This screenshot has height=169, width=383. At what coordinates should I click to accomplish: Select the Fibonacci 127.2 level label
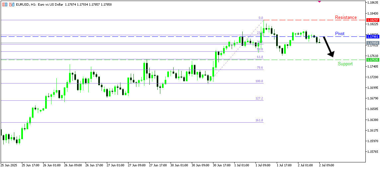tap(259, 98)
